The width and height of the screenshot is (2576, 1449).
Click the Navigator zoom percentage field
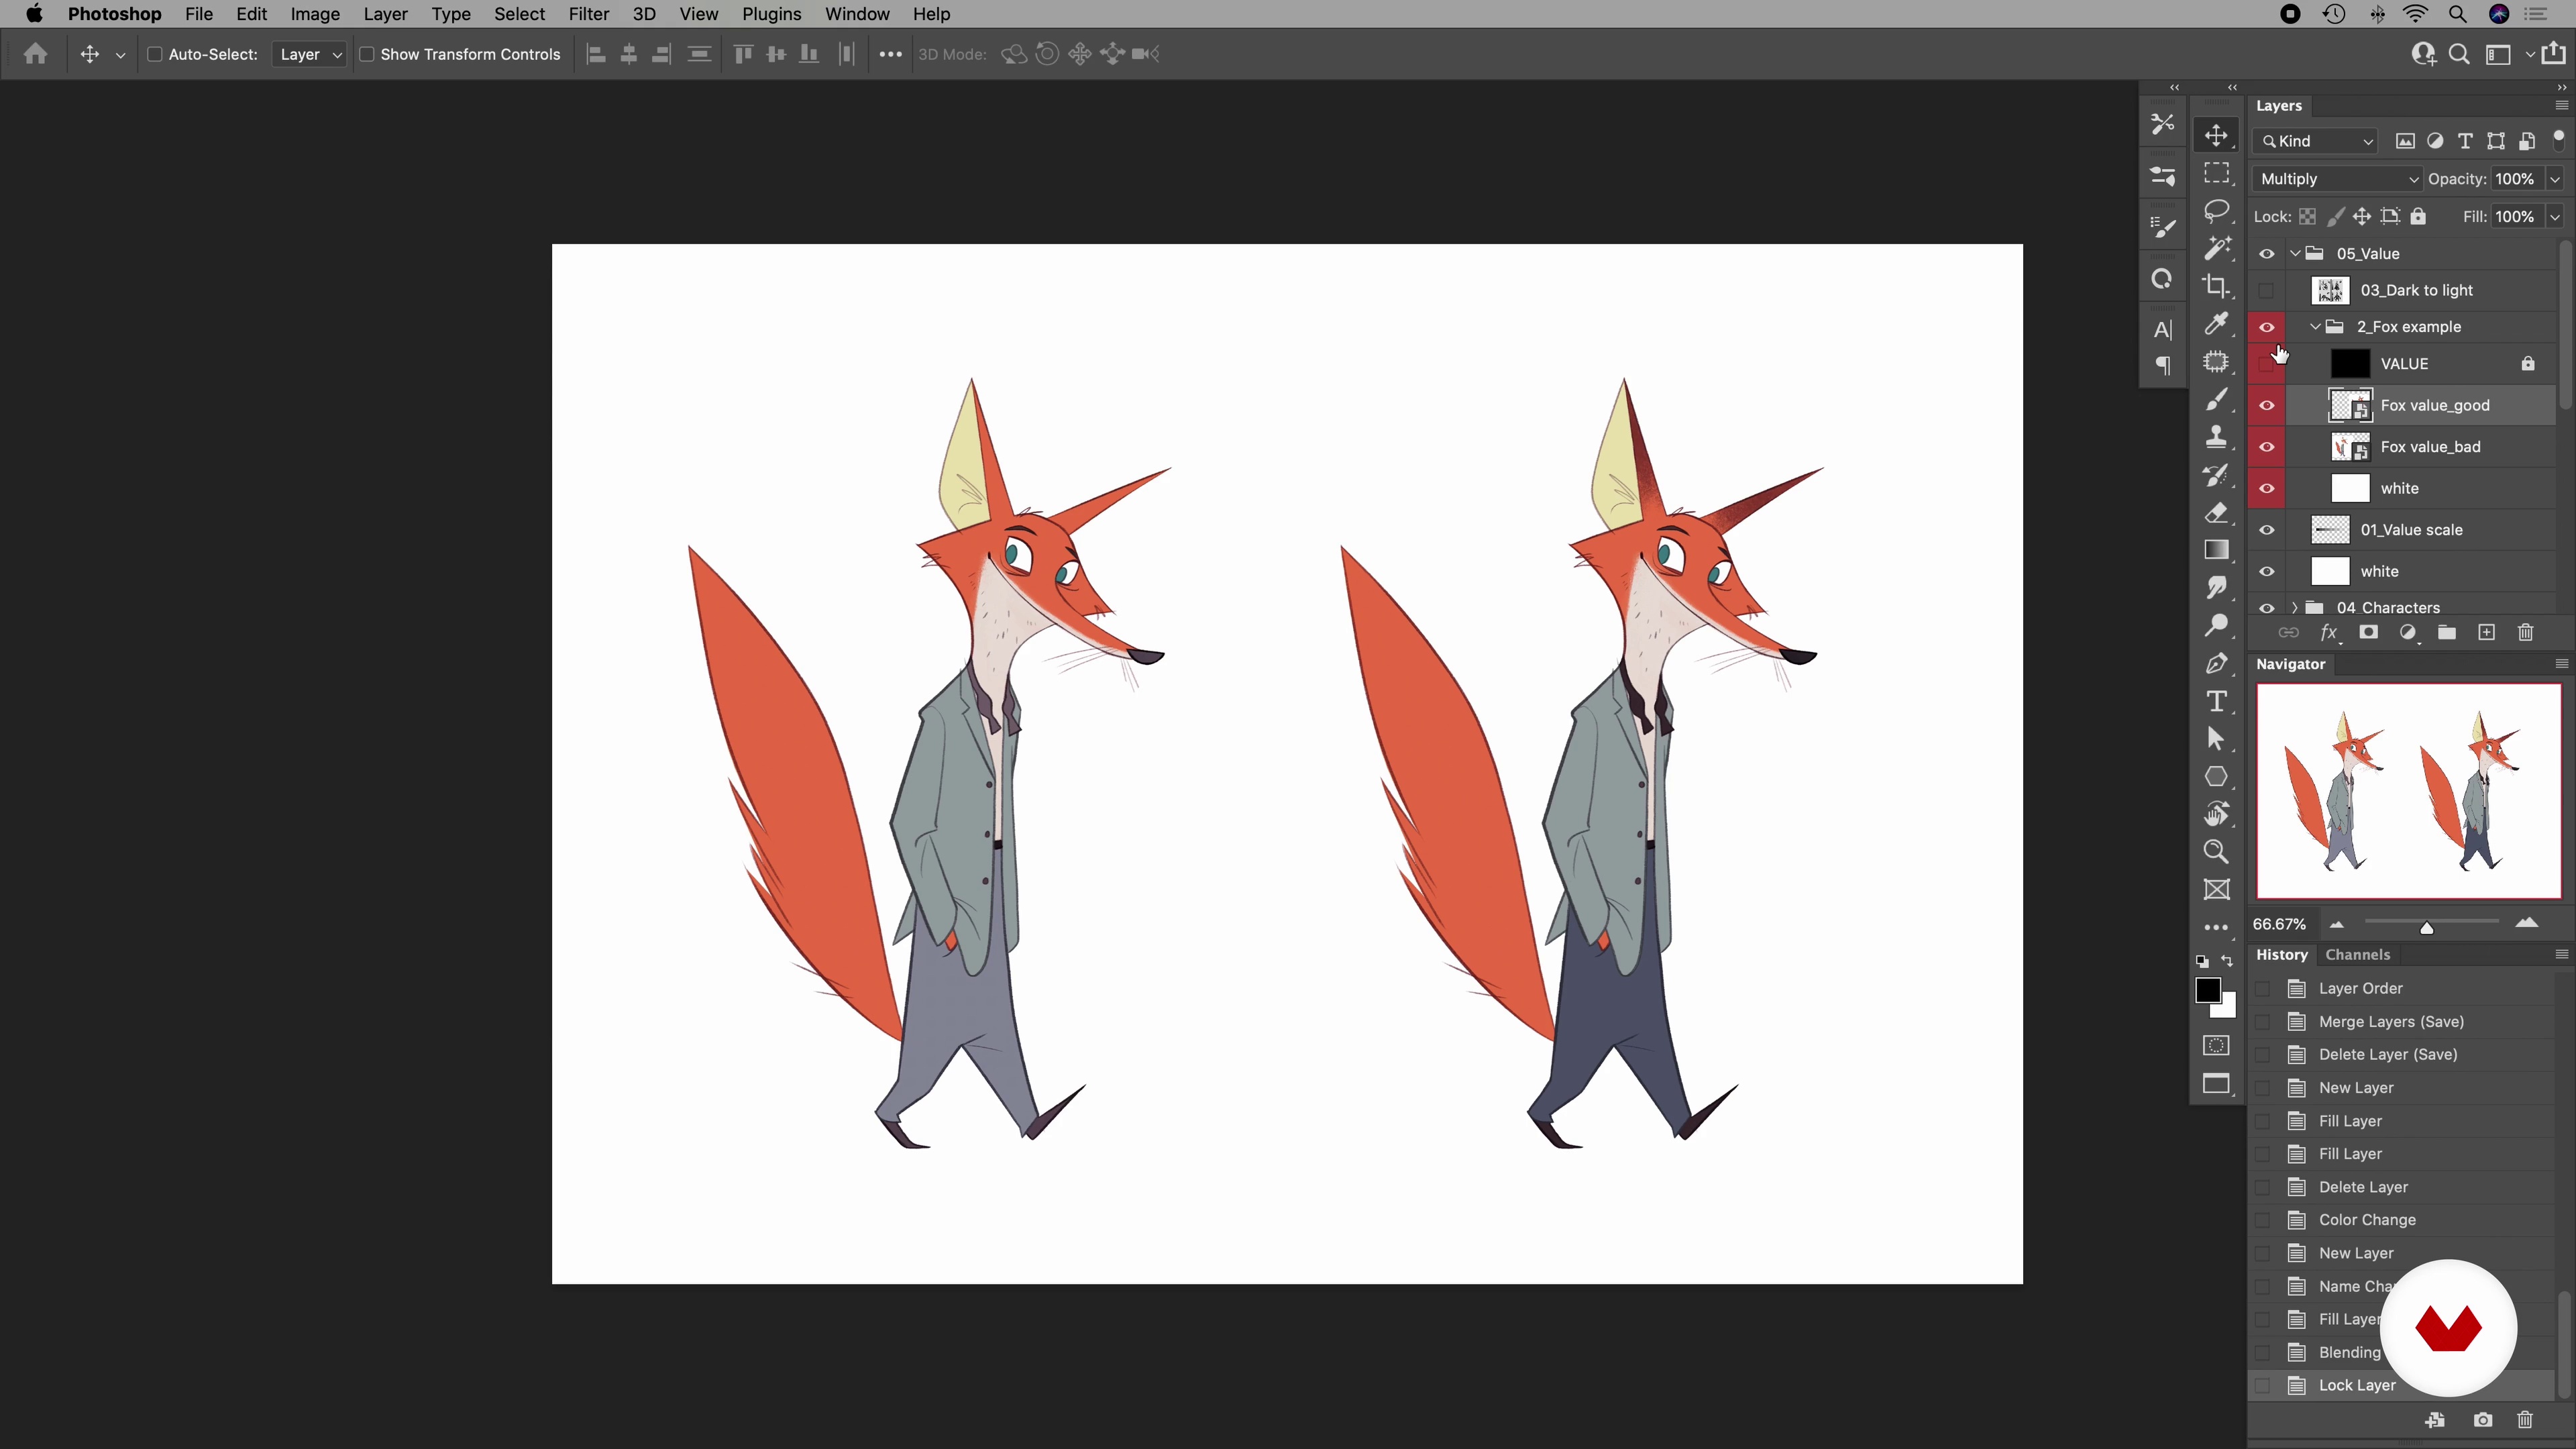pos(2280,925)
